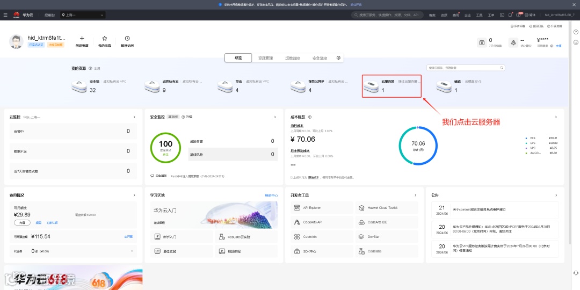Switch to the 资源管理 tab
Viewport: 580px width, 290px height.
(x=266, y=58)
